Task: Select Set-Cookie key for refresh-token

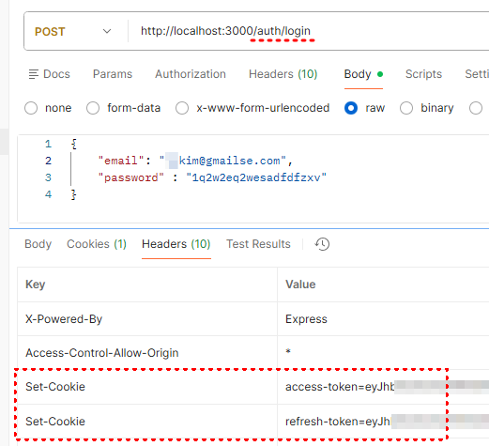Action: tap(55, 422)
